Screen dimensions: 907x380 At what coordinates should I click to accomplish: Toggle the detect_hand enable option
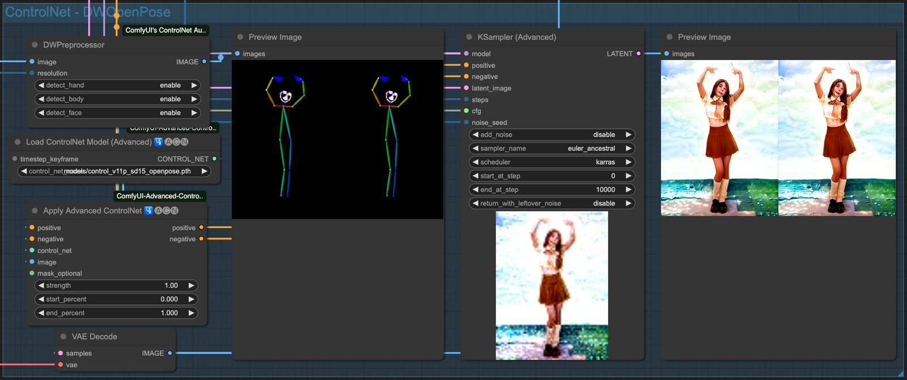click(117, 86)
